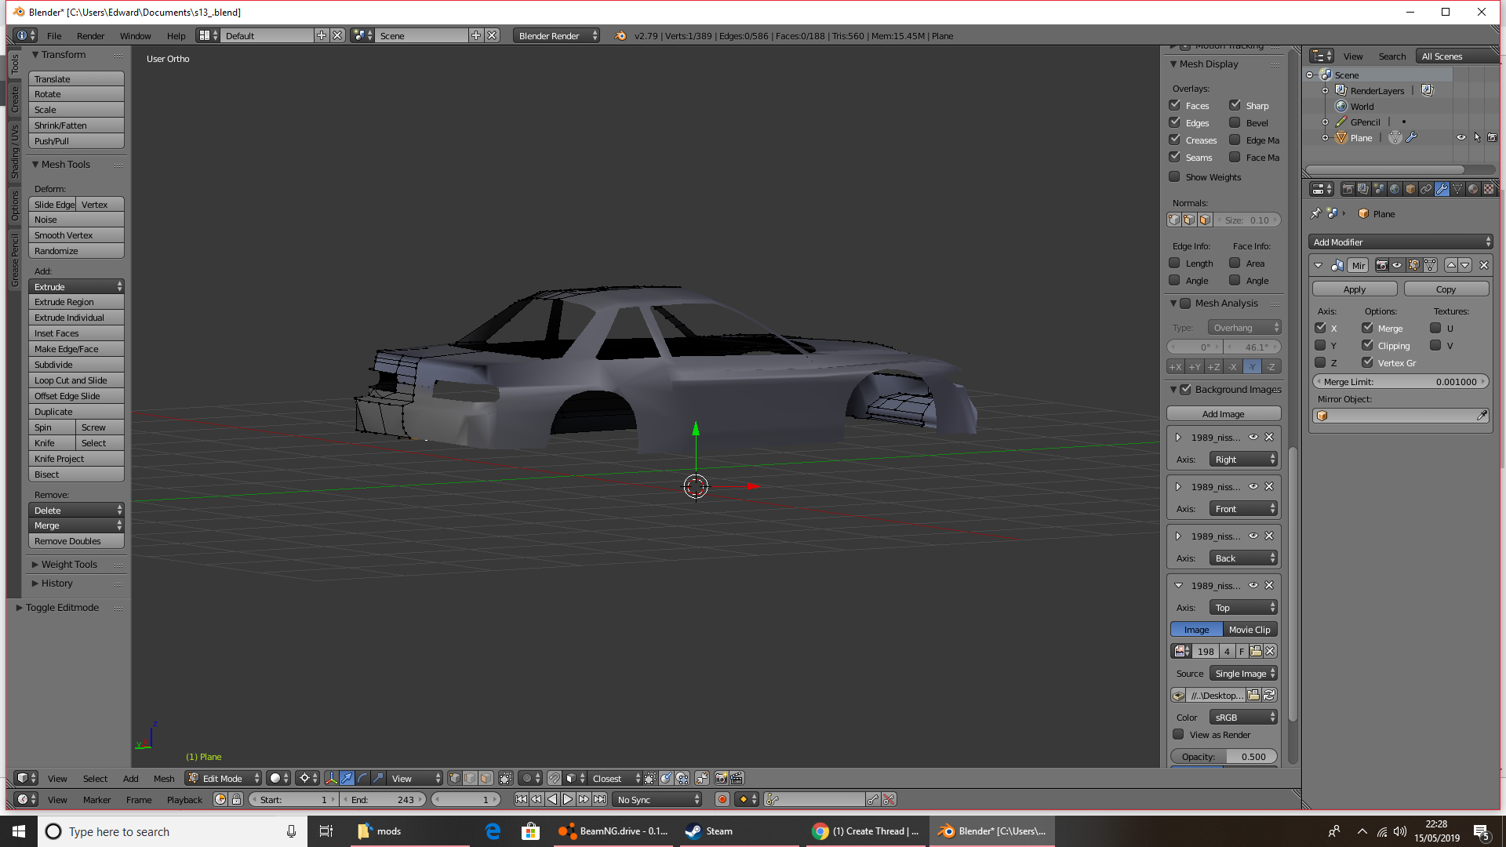Click the face select mode icon
Viewport: 1506px width, 847px height.
click(486, 778)
